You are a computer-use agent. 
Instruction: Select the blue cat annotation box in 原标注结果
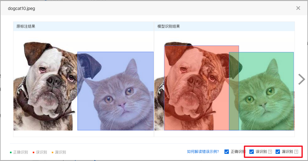click(x=115, y=91)
